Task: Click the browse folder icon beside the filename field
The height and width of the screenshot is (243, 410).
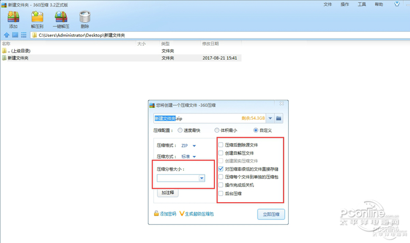Action: pyautogui.click(x=279, y=119)
